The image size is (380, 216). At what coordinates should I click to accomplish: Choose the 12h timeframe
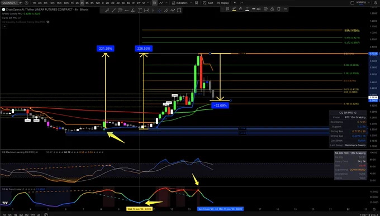pos(98,3)
